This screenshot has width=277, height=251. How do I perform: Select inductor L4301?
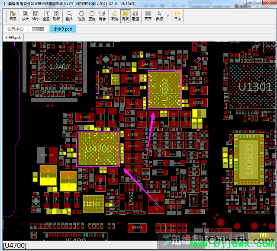coord(198,102)
